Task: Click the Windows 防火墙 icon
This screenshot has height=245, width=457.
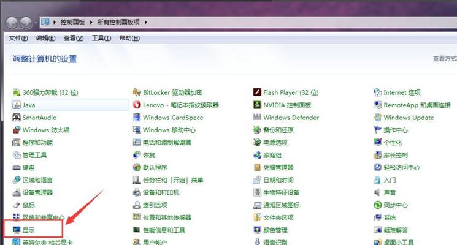Action: click(17, 130)
